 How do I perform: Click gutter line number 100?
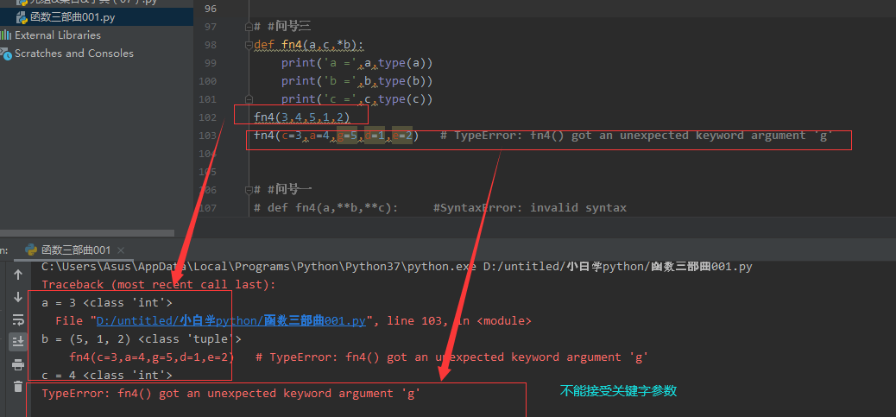click(x=208, y=81)
